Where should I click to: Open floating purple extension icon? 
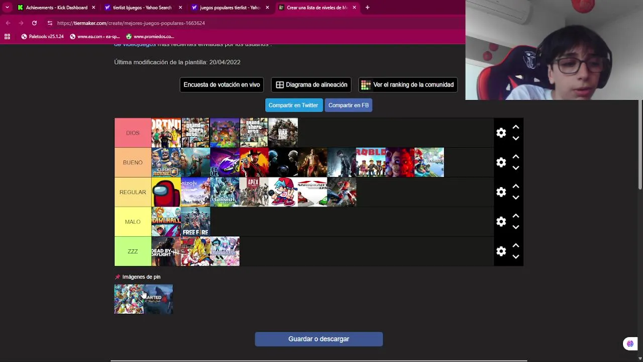(x=630, y=344)
